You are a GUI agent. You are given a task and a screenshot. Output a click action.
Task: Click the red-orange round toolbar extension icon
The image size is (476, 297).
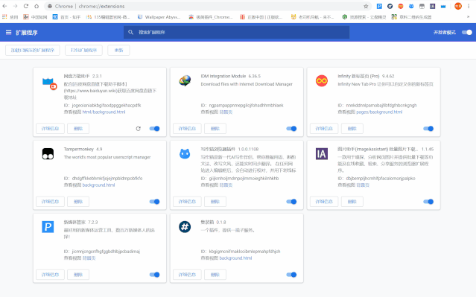[x=401, y=6]
